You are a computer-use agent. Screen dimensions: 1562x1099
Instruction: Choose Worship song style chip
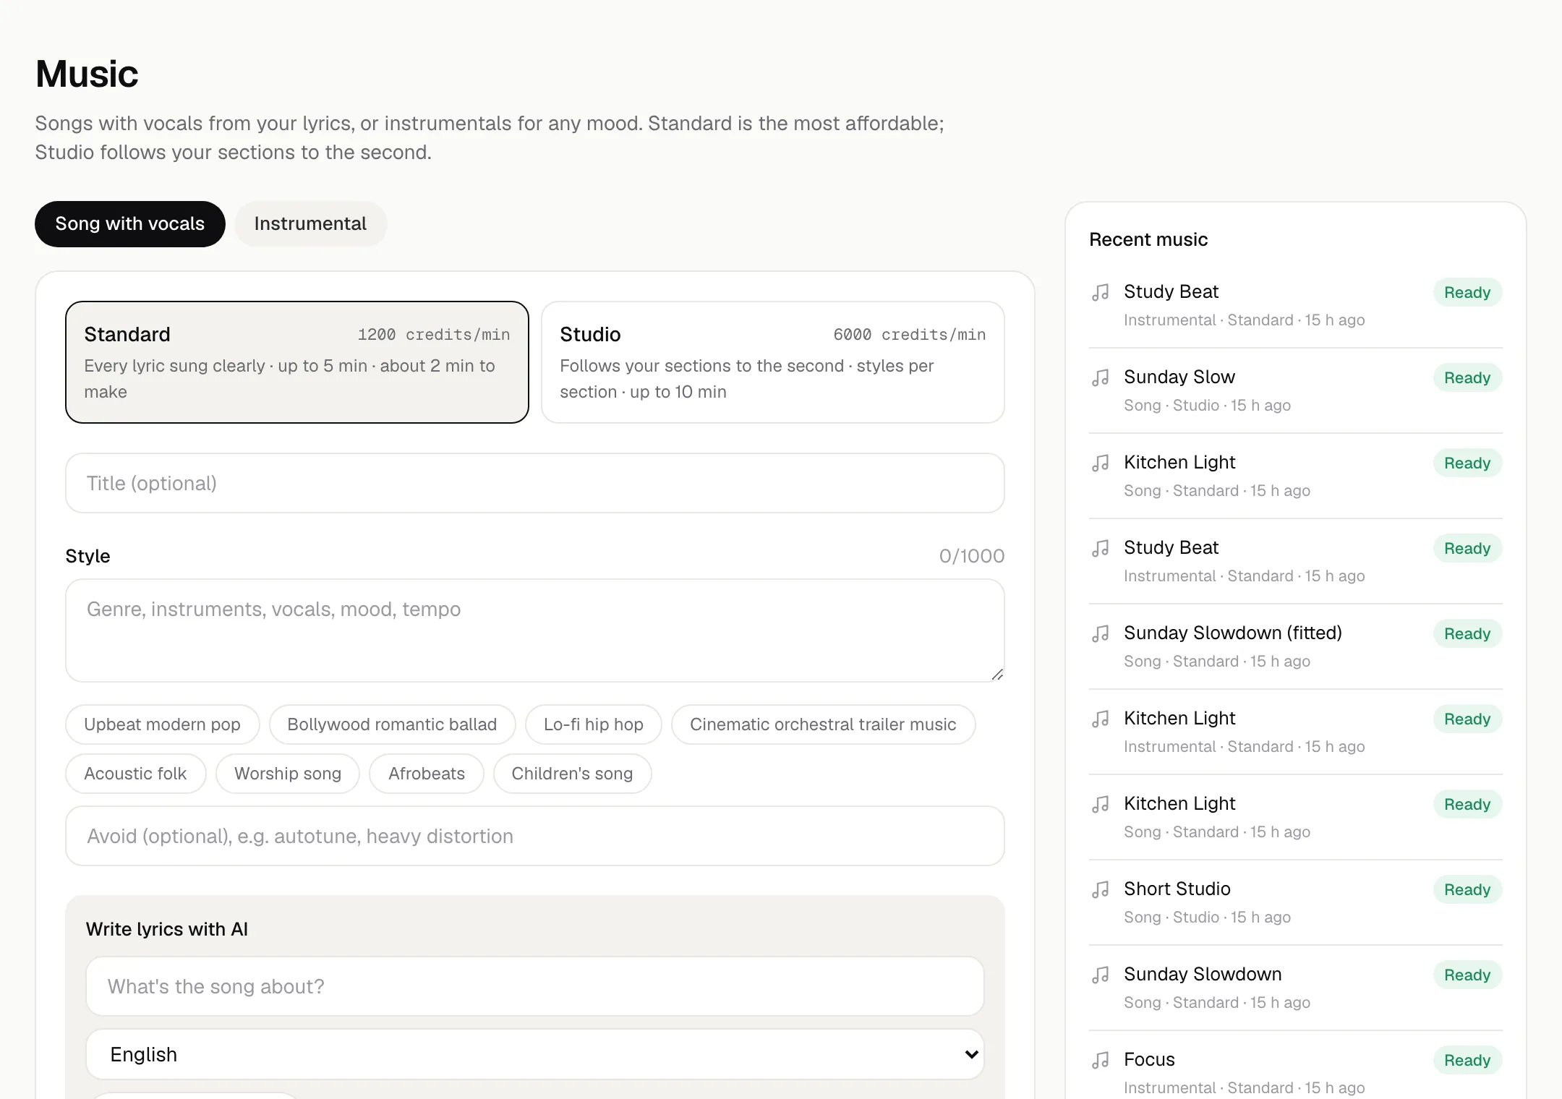pos(288,774)
